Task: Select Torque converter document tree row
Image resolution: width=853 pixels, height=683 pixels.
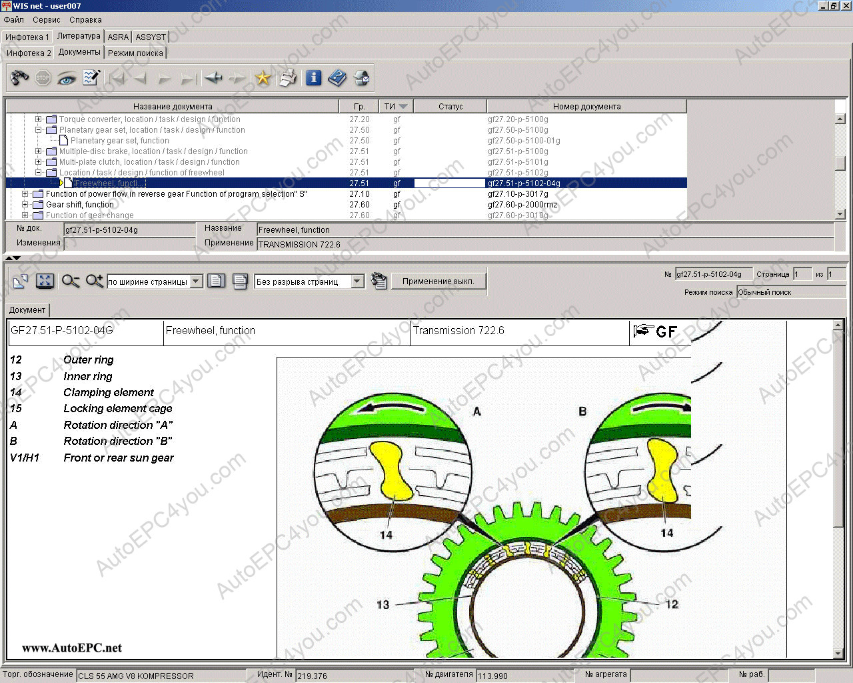Action: [149, 119]
